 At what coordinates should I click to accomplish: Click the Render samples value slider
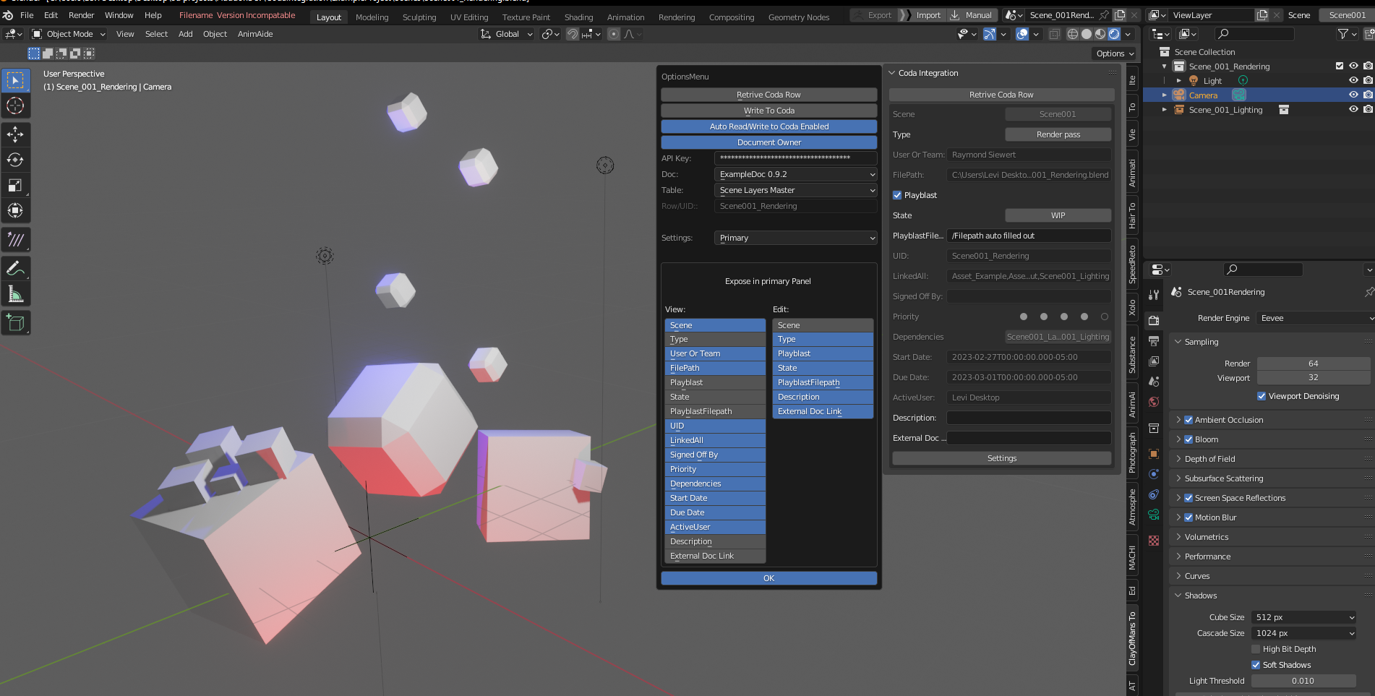coord(1314,364)
